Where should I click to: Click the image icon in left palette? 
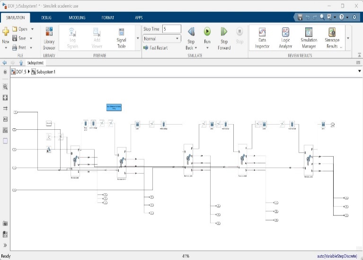pyautogui.click(x=5, y=130)
